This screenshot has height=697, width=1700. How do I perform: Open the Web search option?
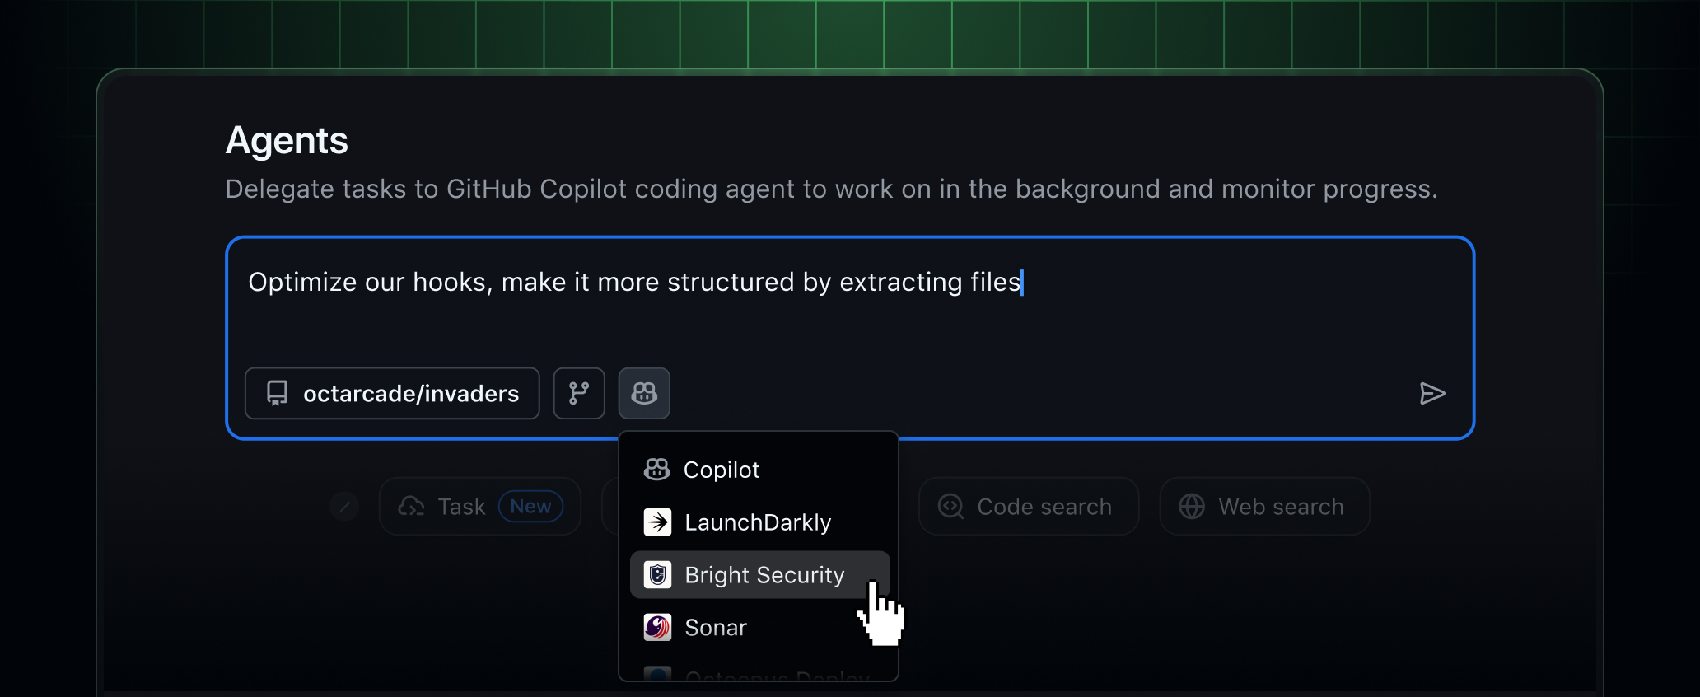1264,507
